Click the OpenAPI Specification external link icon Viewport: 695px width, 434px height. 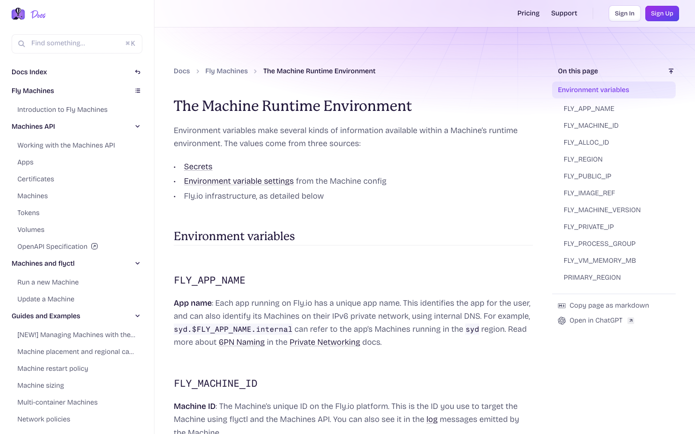pyautogui.click(x=95, y=246)
